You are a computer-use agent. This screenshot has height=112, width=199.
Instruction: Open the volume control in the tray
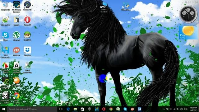coord(178,109)
